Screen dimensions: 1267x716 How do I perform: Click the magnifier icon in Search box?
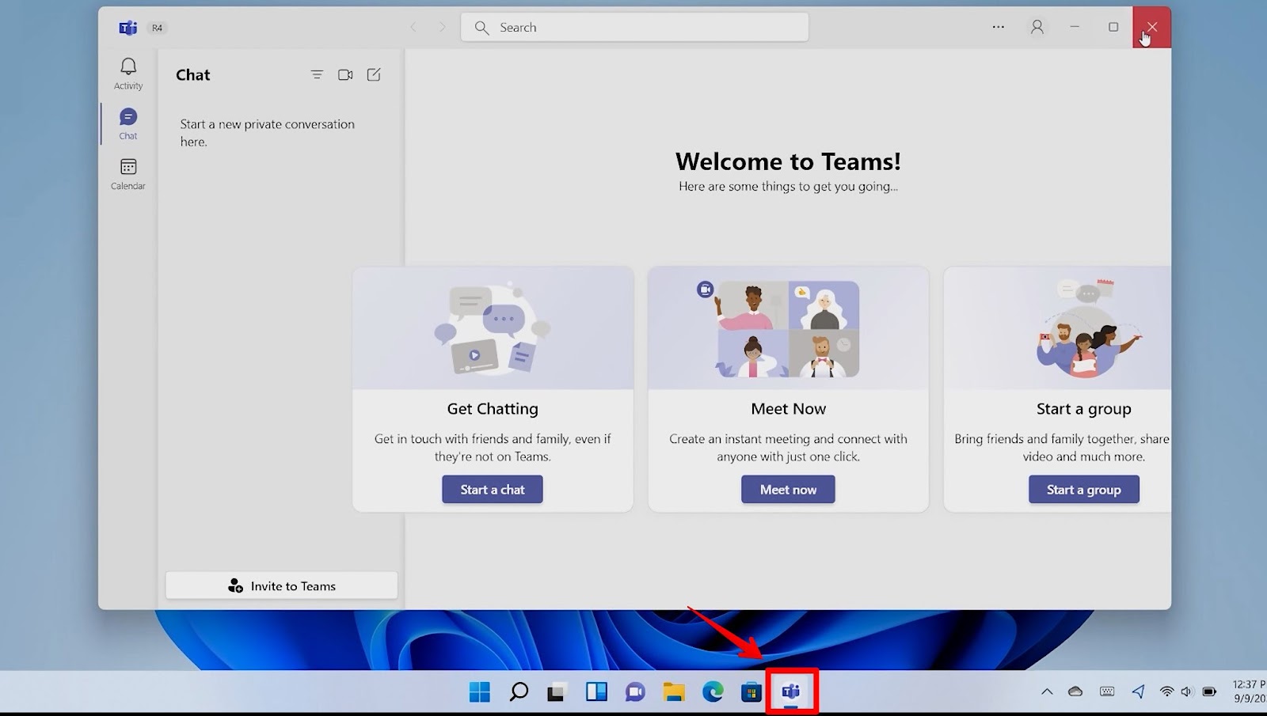point(481,28)
